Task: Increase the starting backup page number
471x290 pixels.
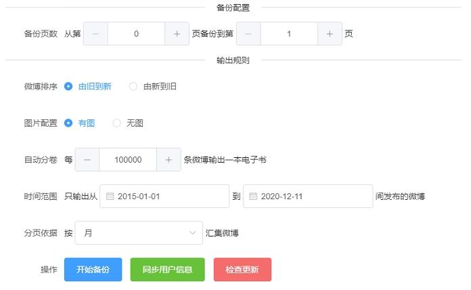Action: 177,34
